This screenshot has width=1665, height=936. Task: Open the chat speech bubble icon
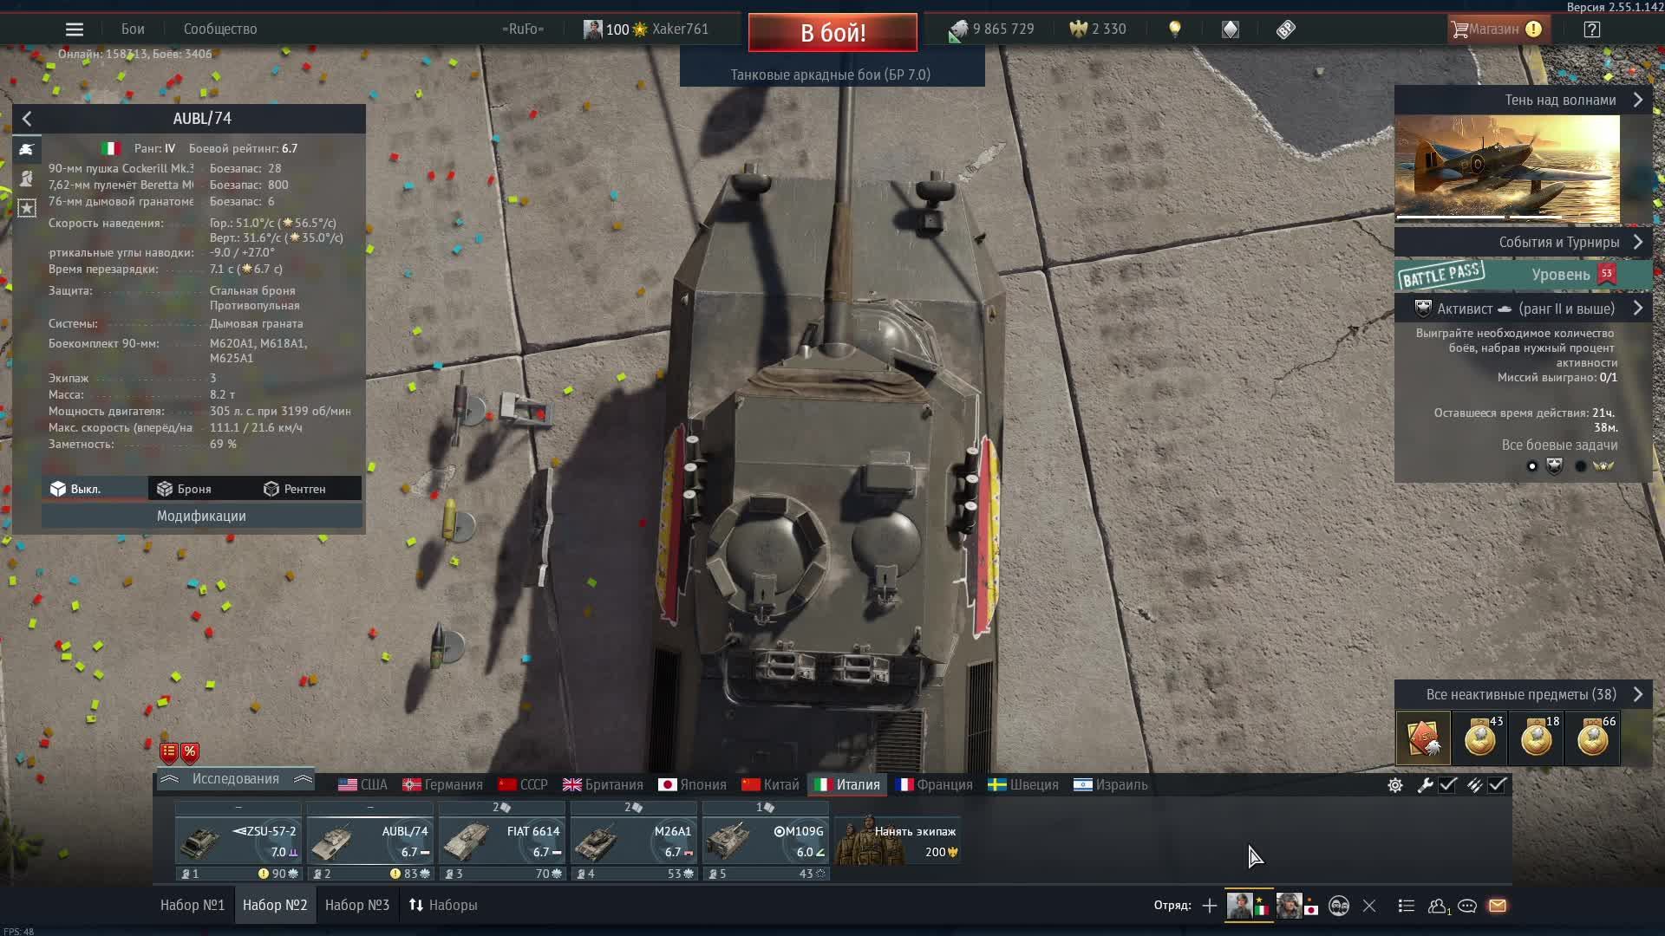[1467, 906]
